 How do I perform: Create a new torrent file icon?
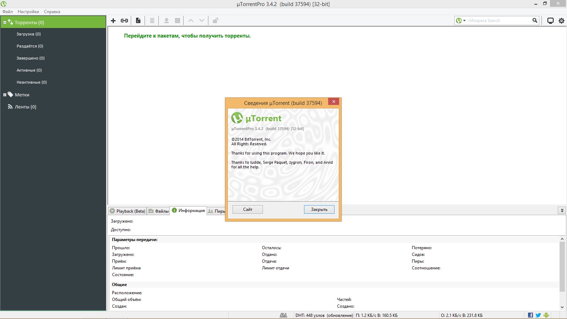point(138,21)
